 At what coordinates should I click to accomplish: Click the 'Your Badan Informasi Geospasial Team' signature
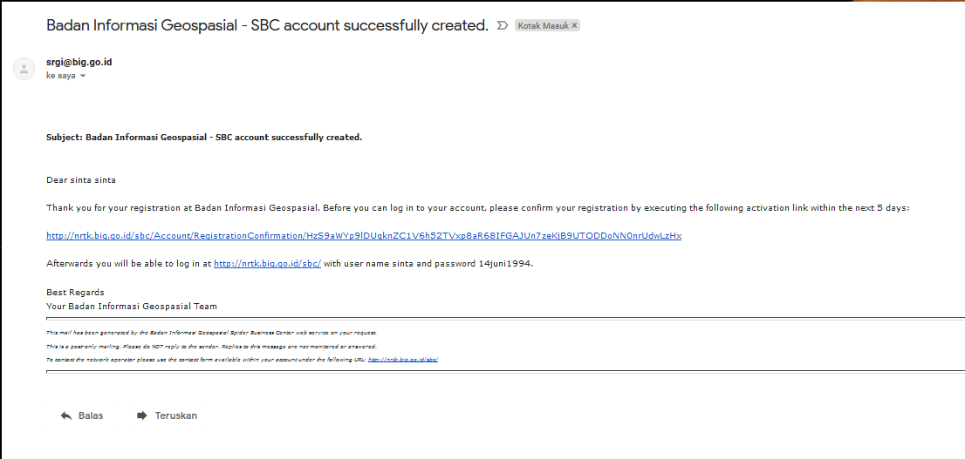click(132, 306)
